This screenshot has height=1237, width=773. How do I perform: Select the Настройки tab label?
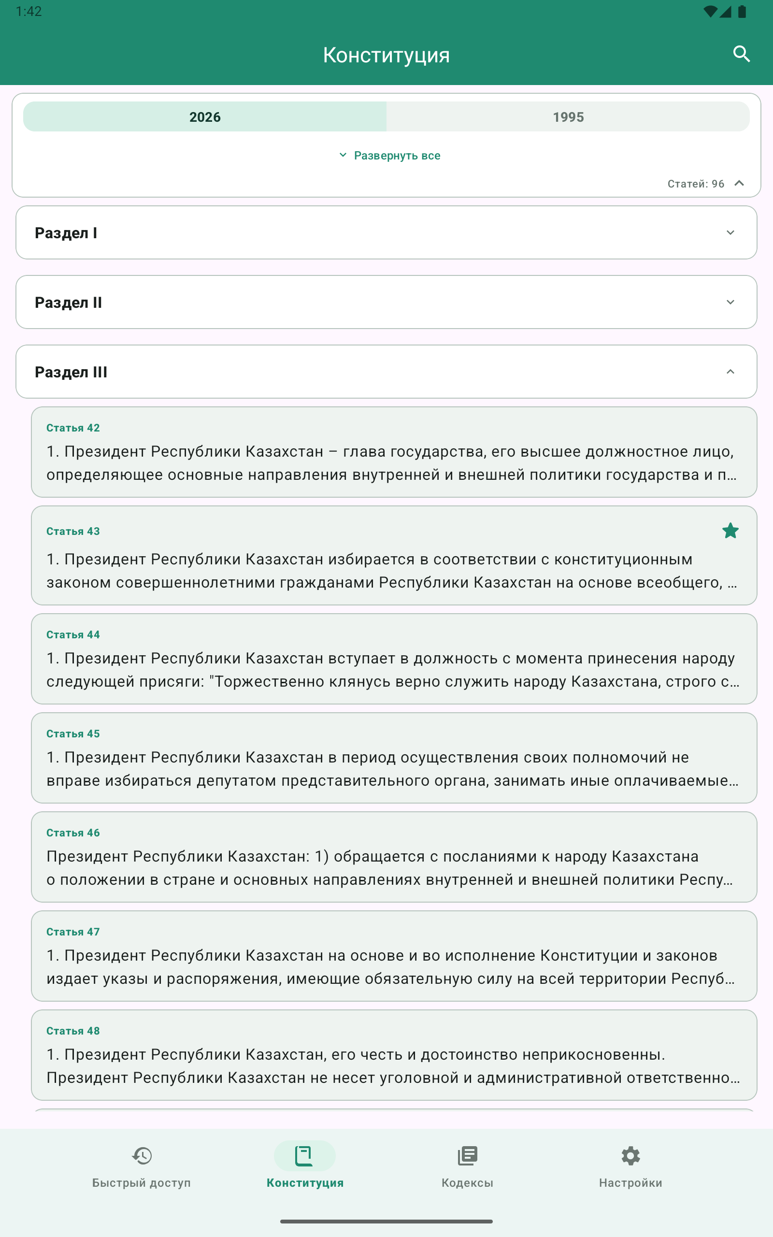(630, 1182)
